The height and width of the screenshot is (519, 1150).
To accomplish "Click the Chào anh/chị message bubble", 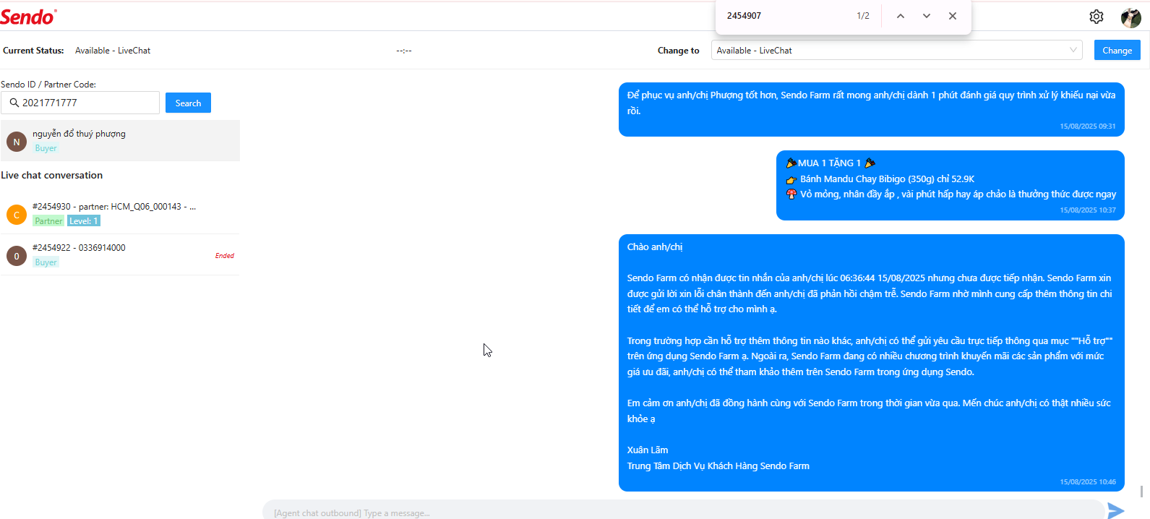I will pyautogui.click(x=872, y=363).
